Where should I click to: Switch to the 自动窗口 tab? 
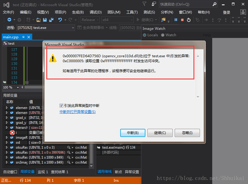click(x=10, y=172)
